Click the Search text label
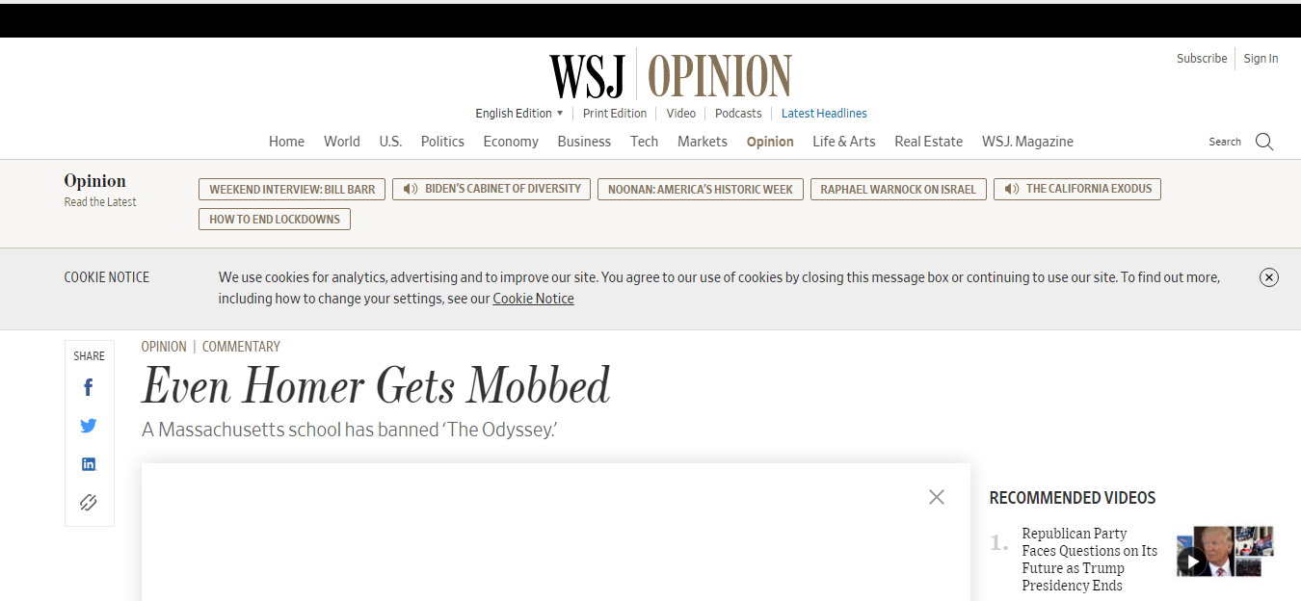The image size is (1301, 601). [x=1225, y=142]
